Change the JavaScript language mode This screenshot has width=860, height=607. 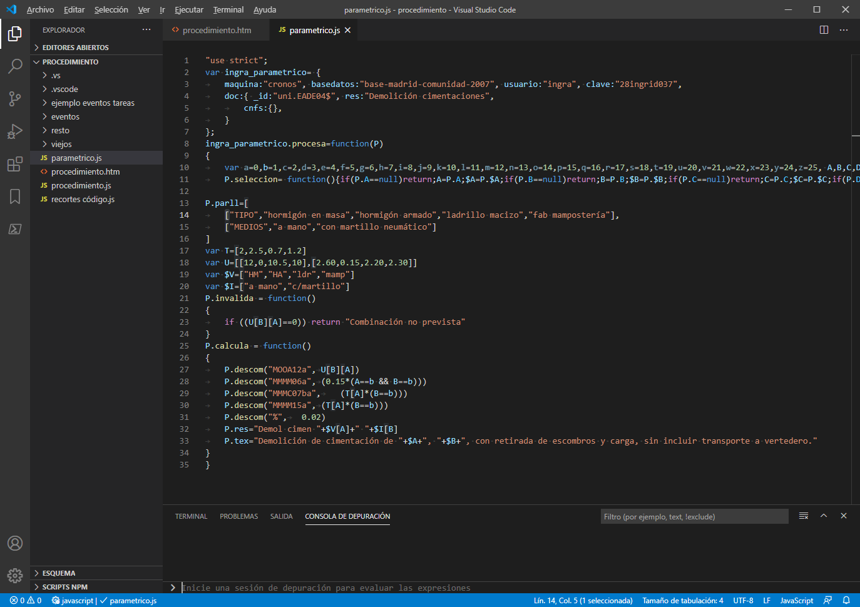click(x=796, y=600)
